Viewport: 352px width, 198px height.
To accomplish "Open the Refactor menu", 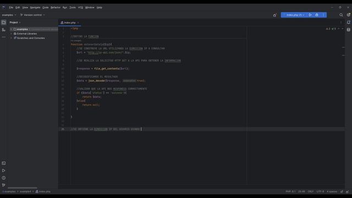I will [x=56, y=7].
